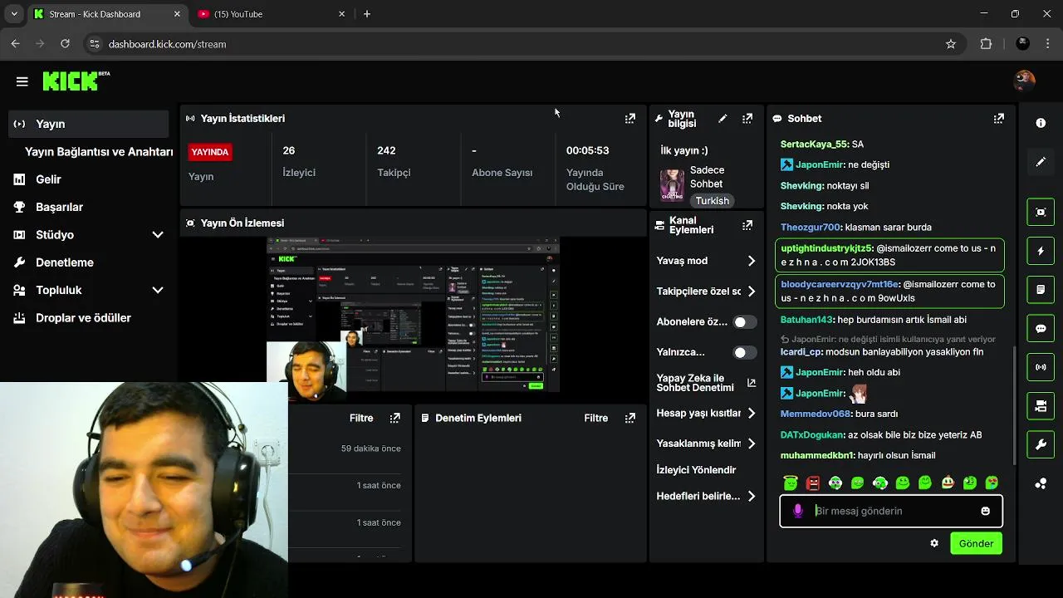The height and width of the screenshot is (598, 1063).
Task: Open Yapay Zeka ile Sohbet Denetimi external link
Action: click(752, 383)
